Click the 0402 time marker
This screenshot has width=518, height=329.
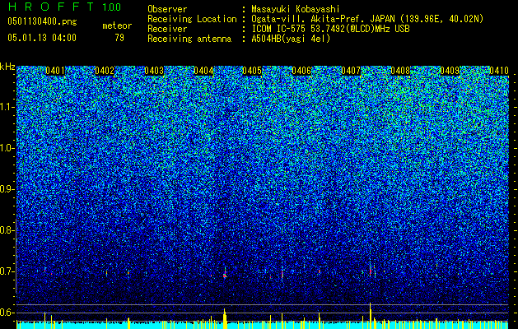[x=105, y=71]
